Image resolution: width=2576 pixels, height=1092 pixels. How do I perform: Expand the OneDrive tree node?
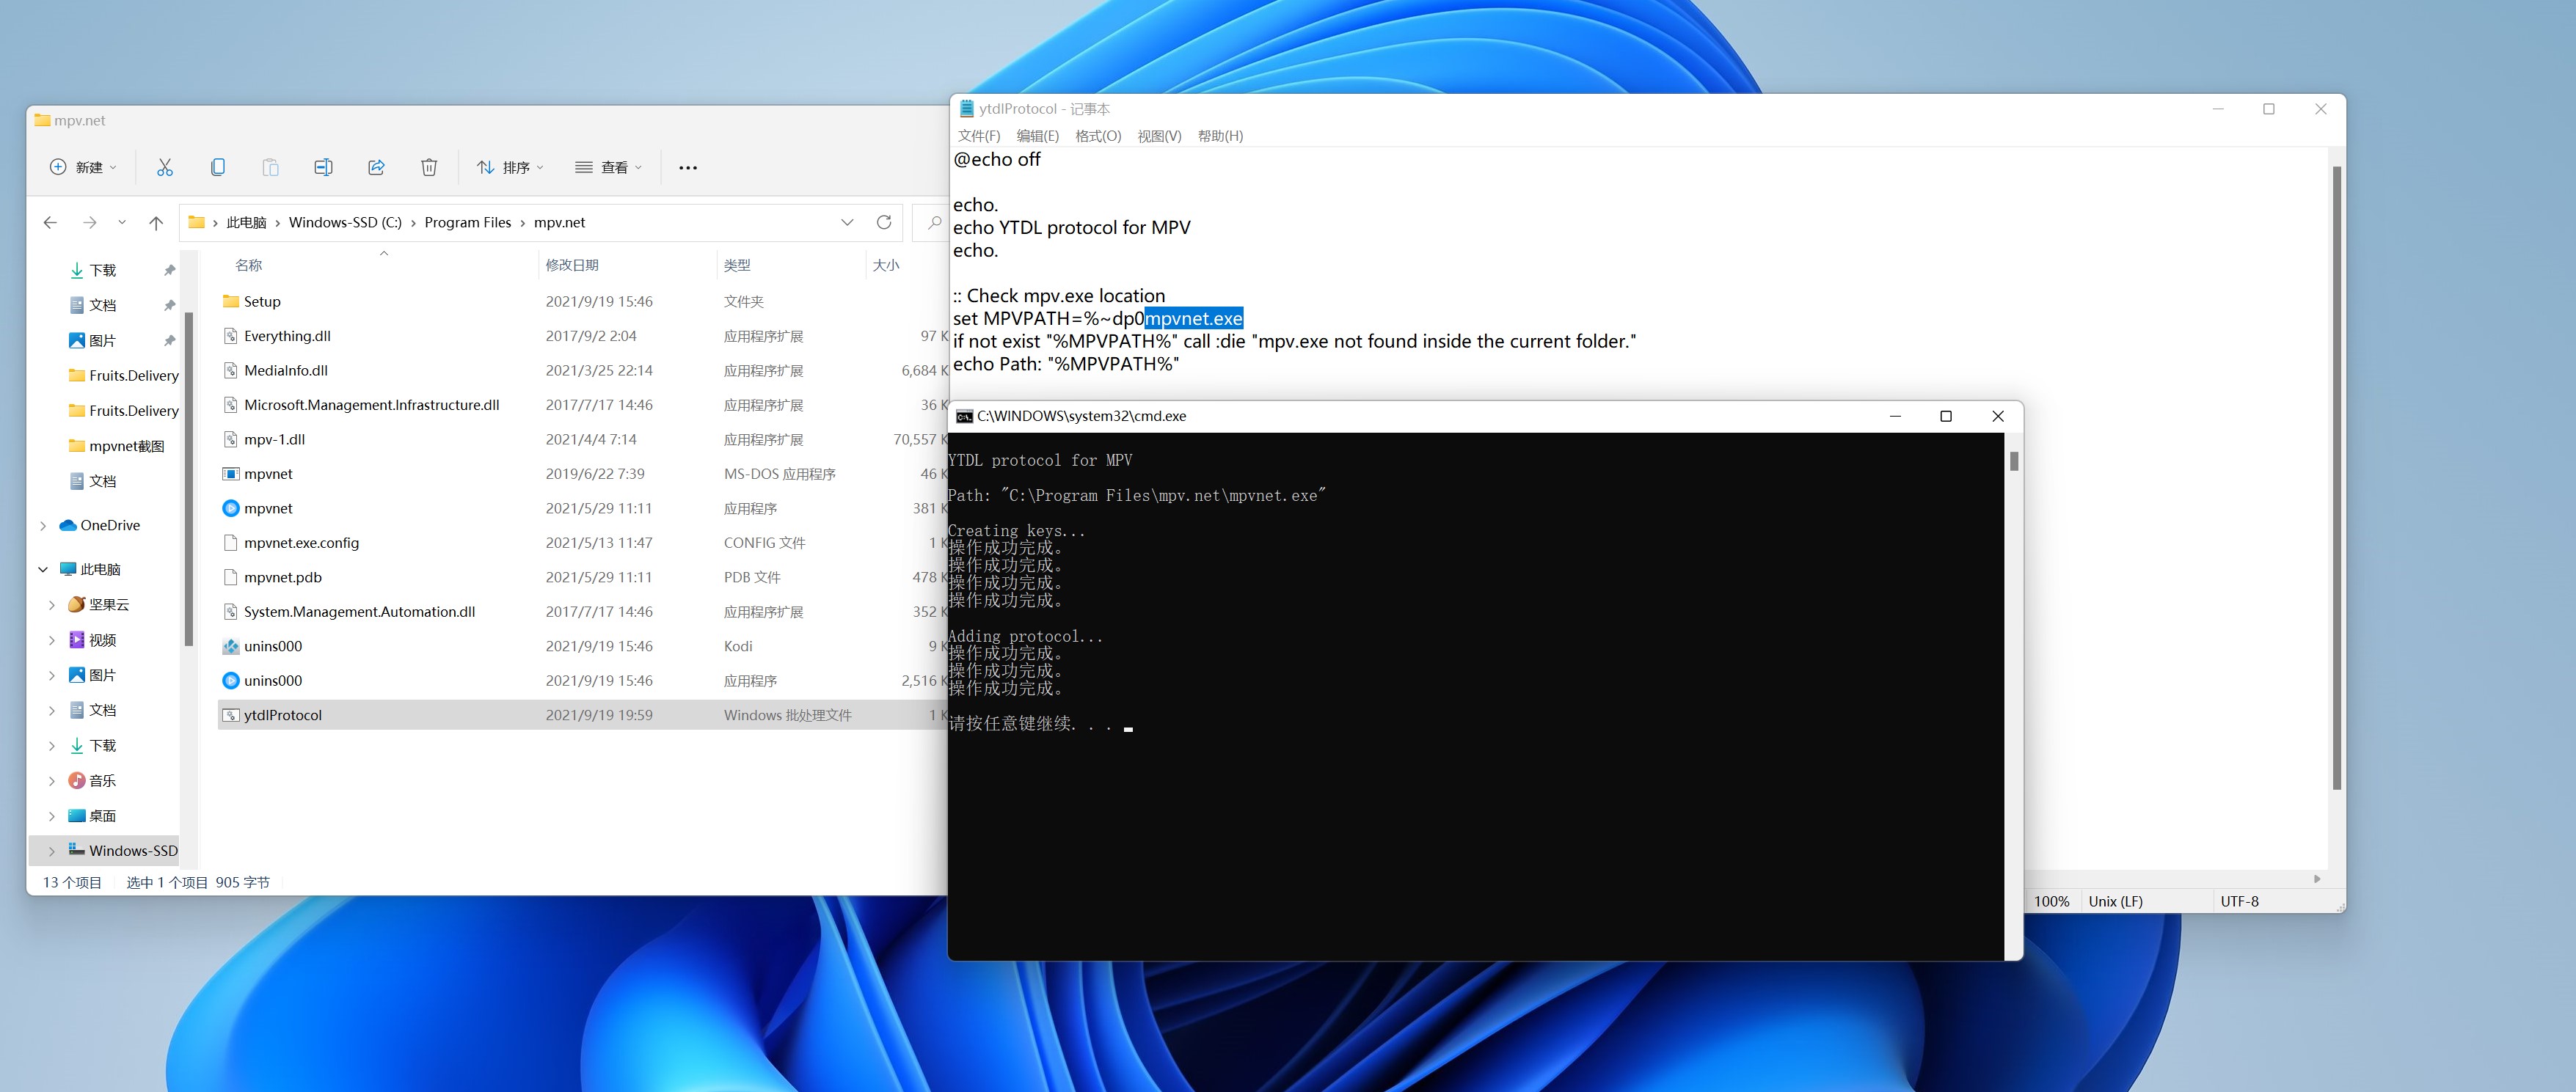point(43,525)
